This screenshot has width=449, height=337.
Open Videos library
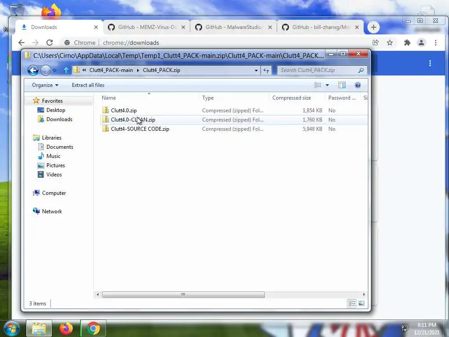[54, 175]
